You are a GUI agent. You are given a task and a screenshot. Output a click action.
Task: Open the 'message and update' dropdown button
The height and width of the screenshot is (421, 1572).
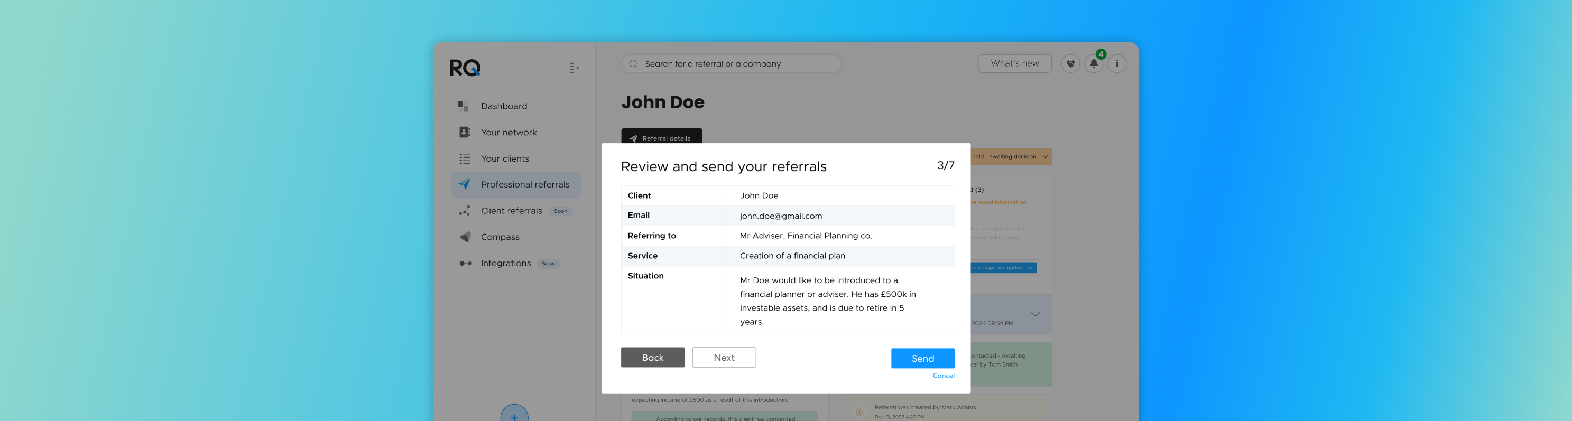[x=1004, y=268]
